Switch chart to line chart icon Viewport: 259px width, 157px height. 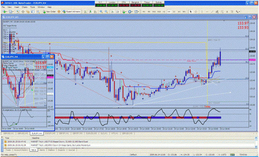[x=95, y=12]
